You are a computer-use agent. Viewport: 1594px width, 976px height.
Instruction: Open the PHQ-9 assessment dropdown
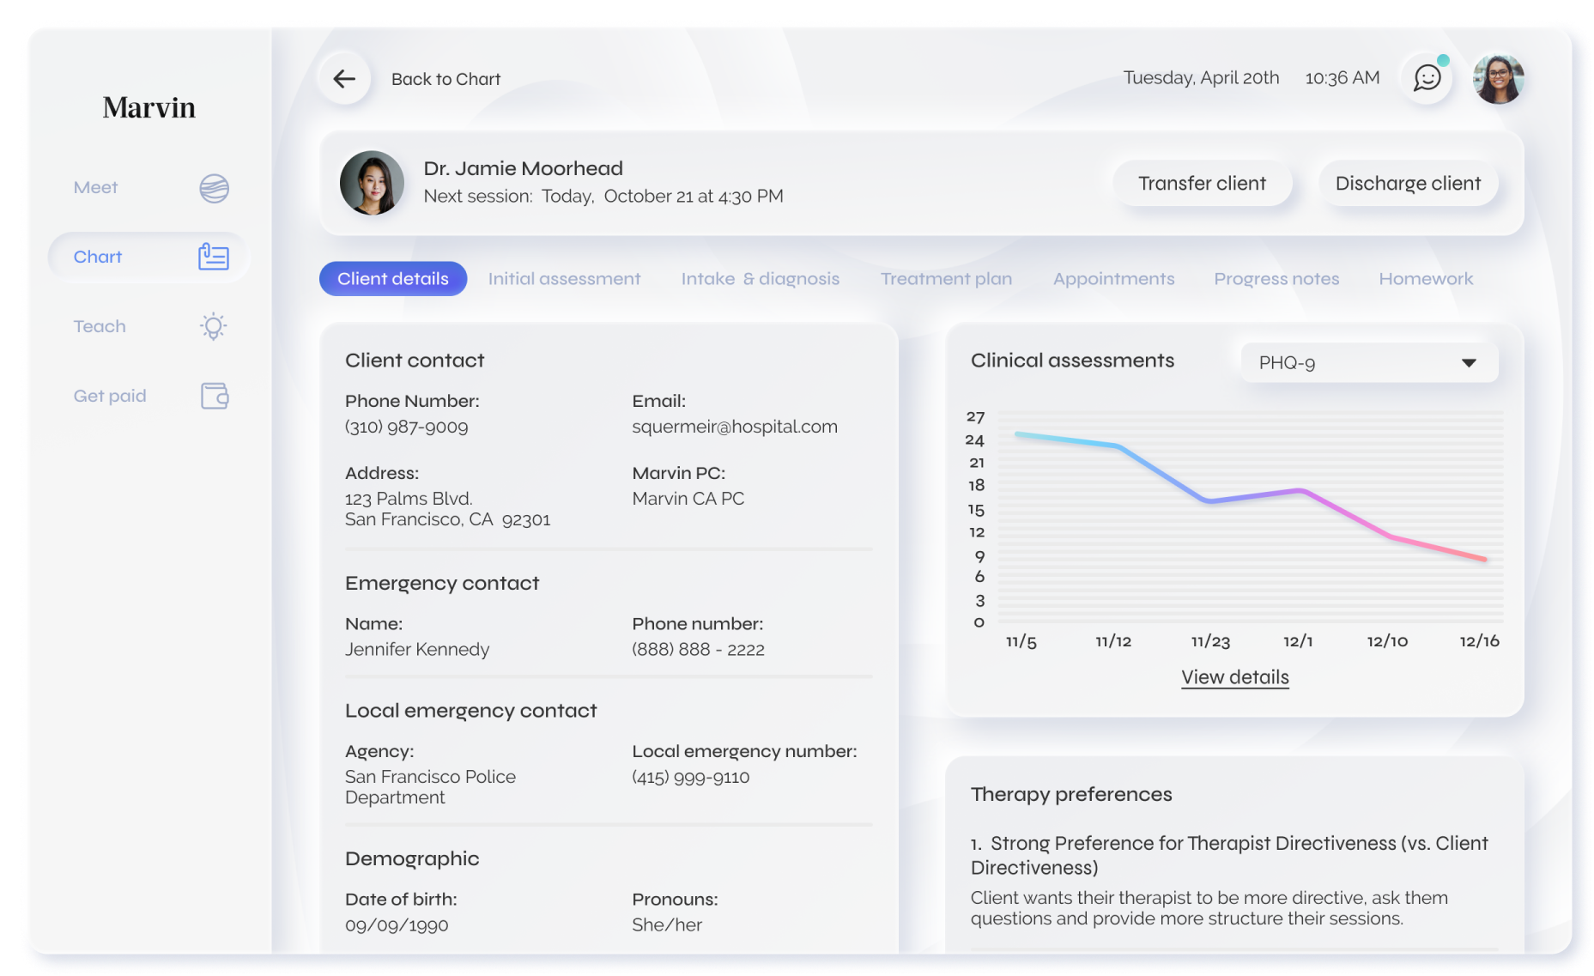(x=1369, y=363)
